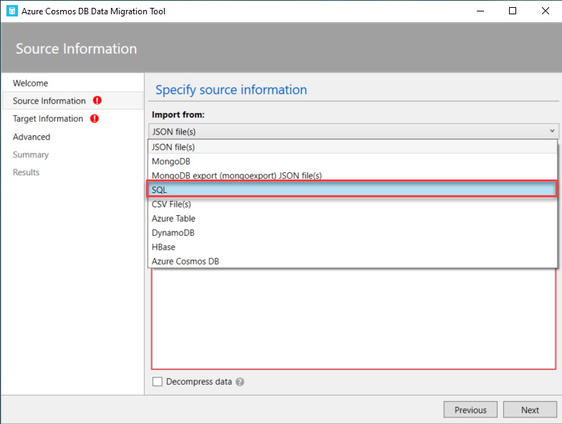
Task: Go to the Target Information step
Action: click(48, 119)
